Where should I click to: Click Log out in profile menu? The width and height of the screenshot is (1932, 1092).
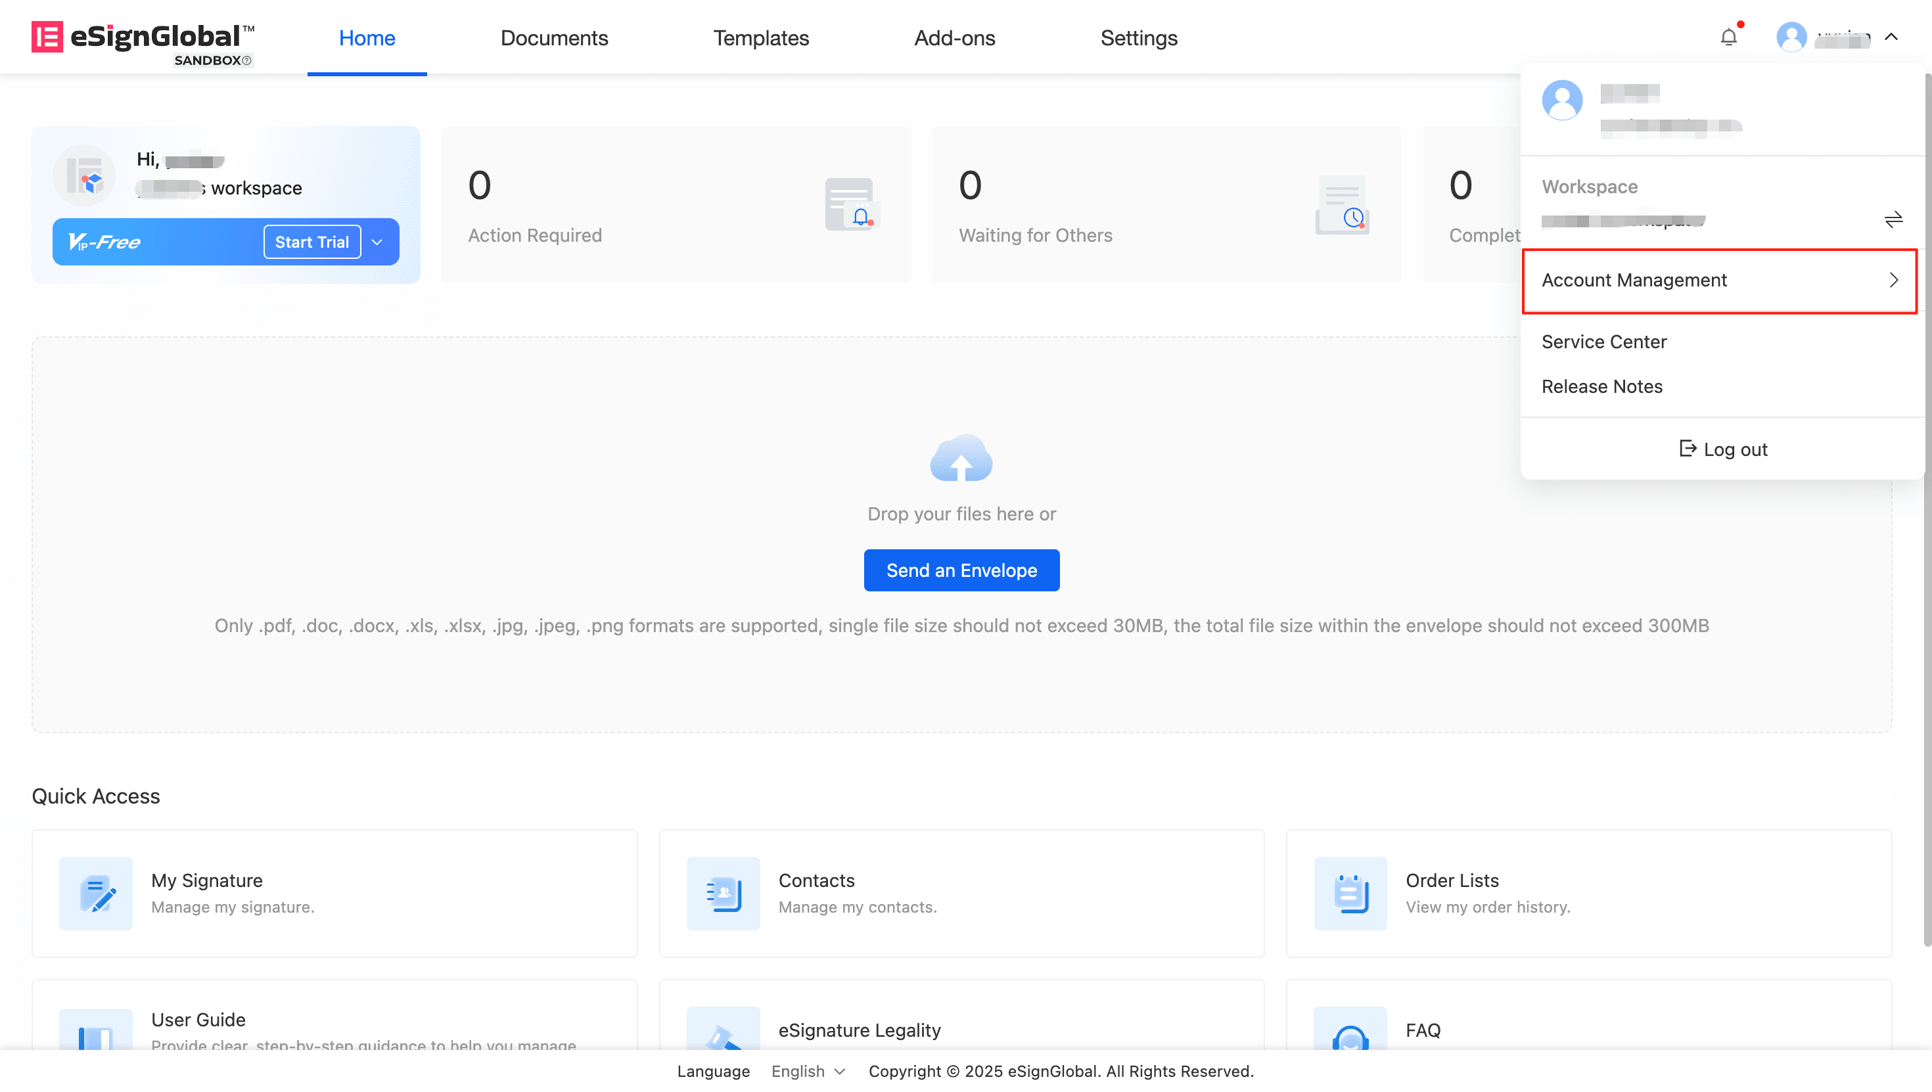pyautogui.click(x=1723, y=449)
